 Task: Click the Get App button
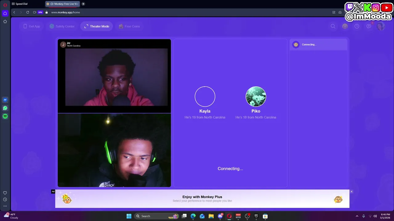click(x=32, y=26)
